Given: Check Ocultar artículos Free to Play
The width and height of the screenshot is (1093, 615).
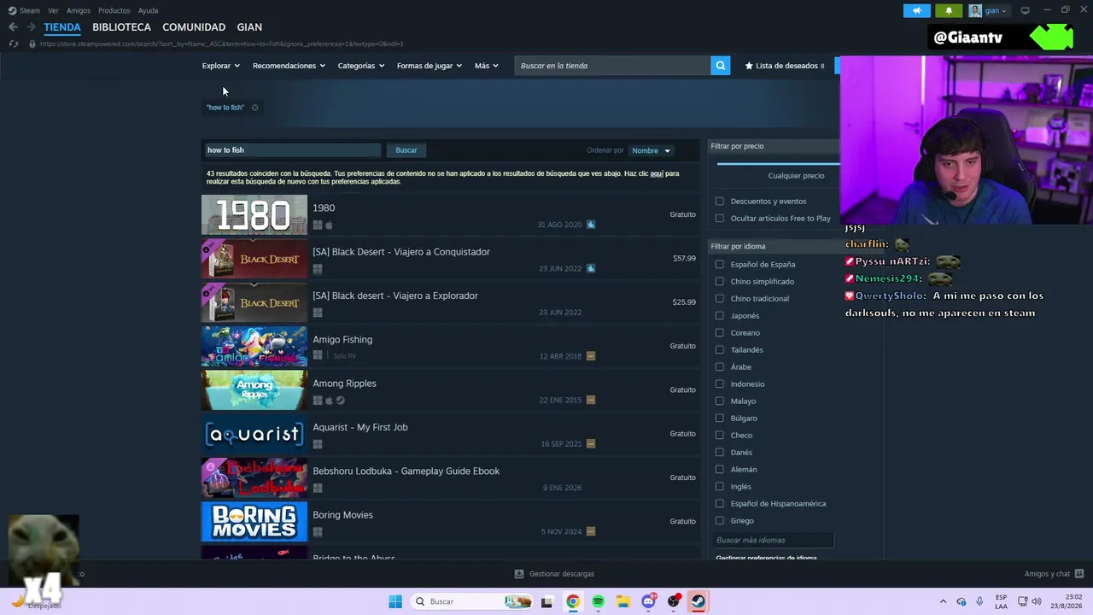Looking at the screenshot, I should tap(720, 219).
